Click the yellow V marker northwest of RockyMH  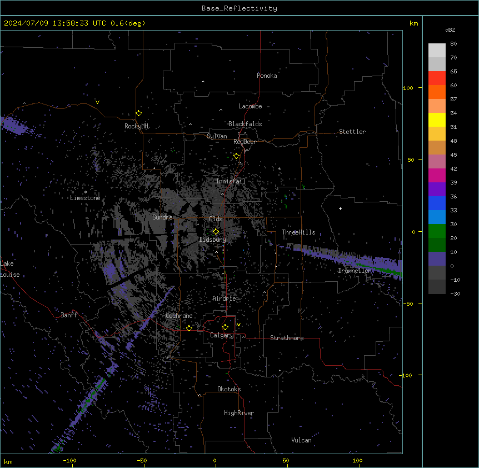click(x=97, y=102)
